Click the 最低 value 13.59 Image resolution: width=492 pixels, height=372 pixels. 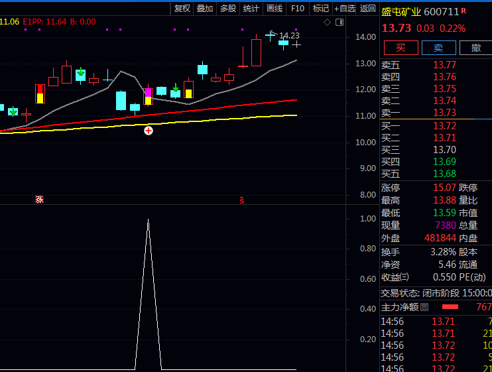coord(445,213)
